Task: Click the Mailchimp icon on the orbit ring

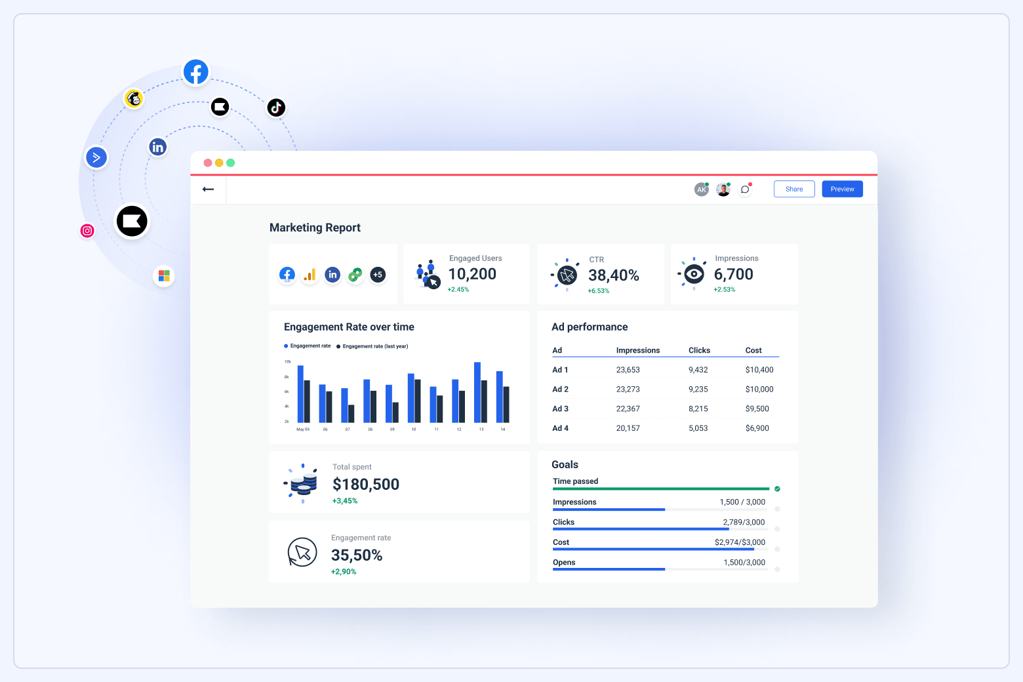Action: [x=134, y=98]
